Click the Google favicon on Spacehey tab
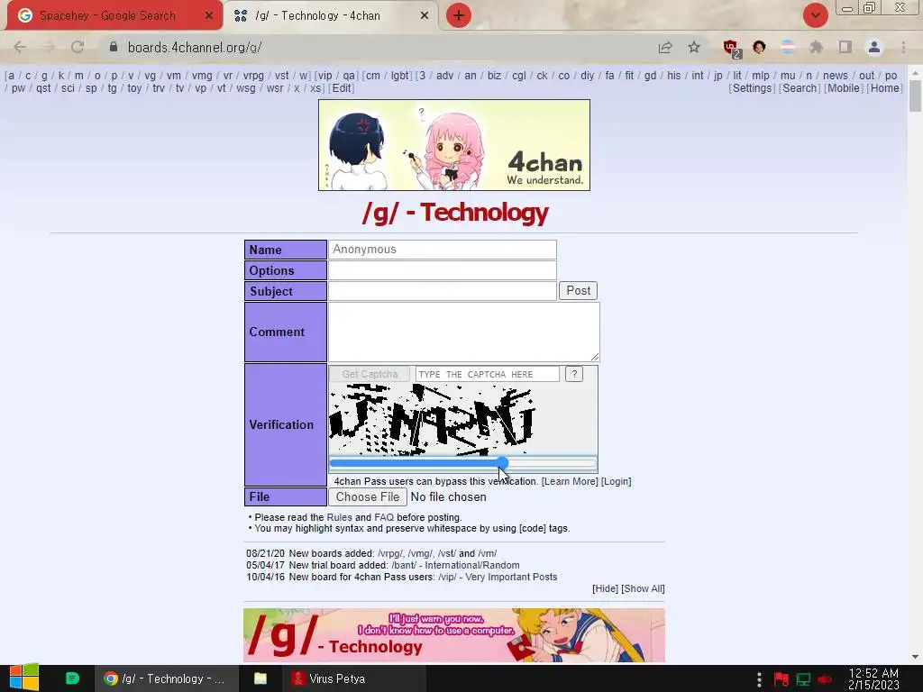 coord(24,16)
